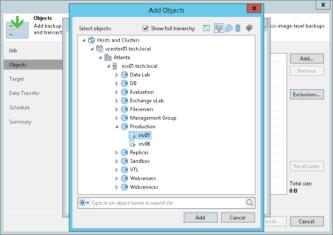Click the Fileservers resource pool icon
The width and height of the screenshot is (333, 235).
point(124,109)
